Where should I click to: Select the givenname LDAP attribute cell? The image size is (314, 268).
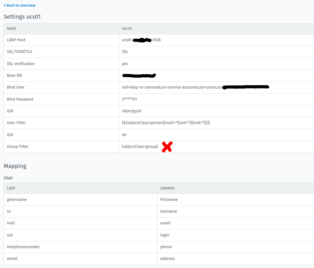(x=17, y=199)
